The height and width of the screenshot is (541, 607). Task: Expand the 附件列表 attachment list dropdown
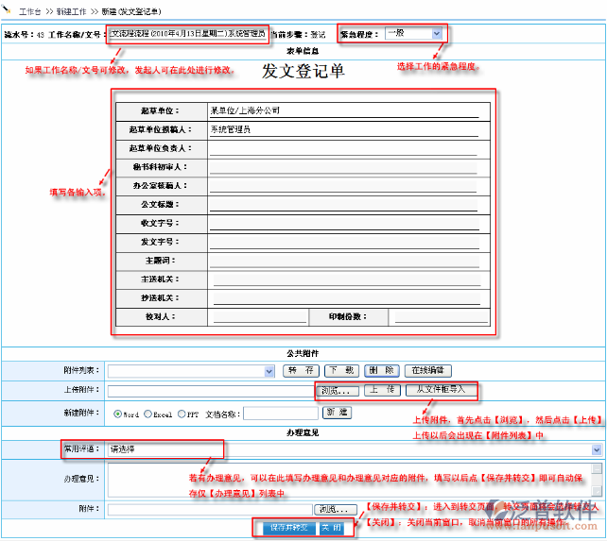pos(269,371)
